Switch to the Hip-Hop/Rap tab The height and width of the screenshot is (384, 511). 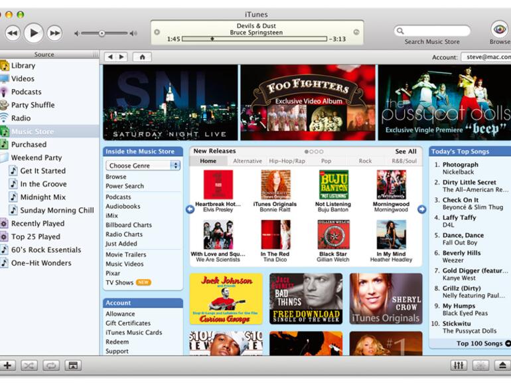(x=287, y=161)
